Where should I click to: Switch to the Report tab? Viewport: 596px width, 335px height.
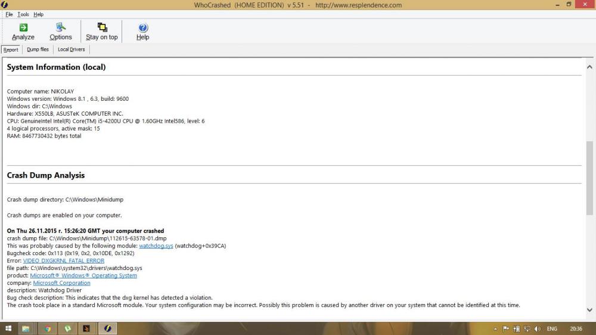click(11, 49)
